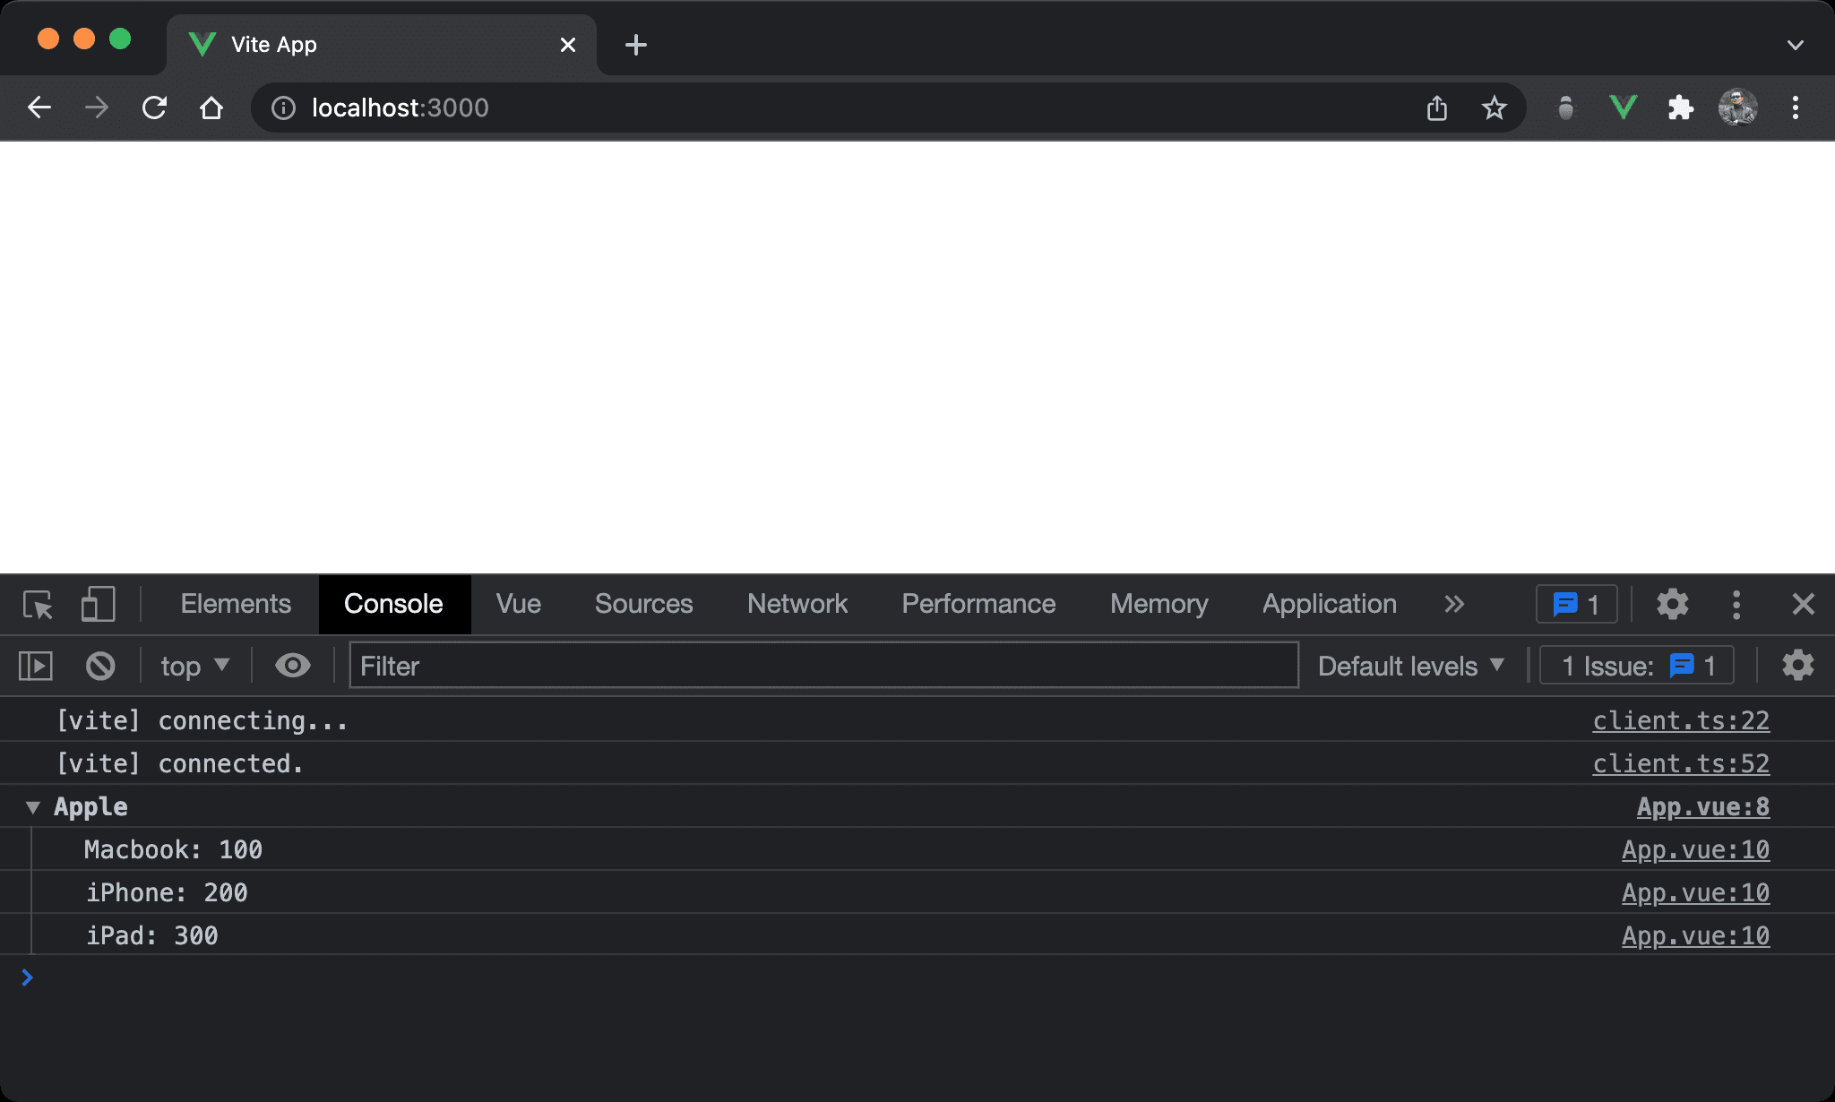The width and height of the screenshot is (1835, 1102).
Task: Open the top JavaScript context dropdown
Action: (x=194, y=666)
